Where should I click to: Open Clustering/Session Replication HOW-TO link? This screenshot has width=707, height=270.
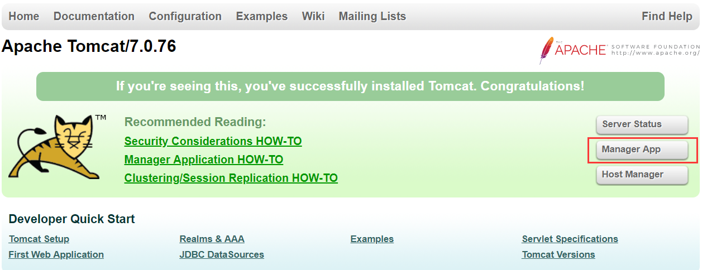point(231,178)
